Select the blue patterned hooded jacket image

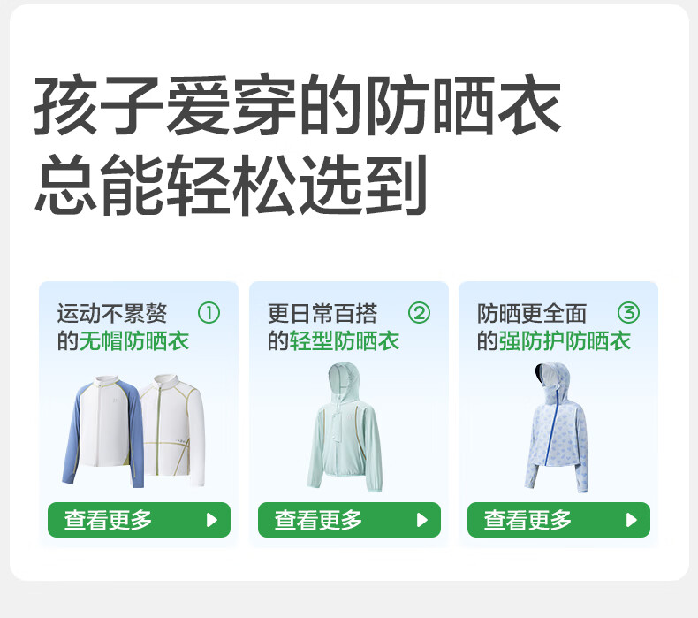coord(557,427)
